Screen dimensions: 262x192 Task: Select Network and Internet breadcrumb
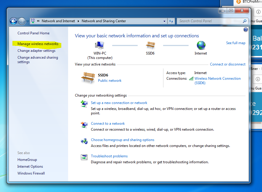click(58, 21)
